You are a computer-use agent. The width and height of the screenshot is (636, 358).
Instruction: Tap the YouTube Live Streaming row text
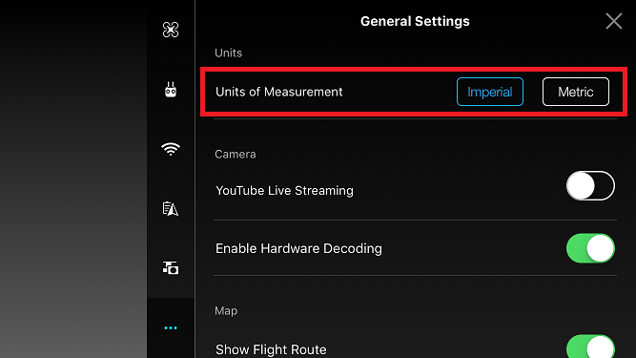[284, 190]
